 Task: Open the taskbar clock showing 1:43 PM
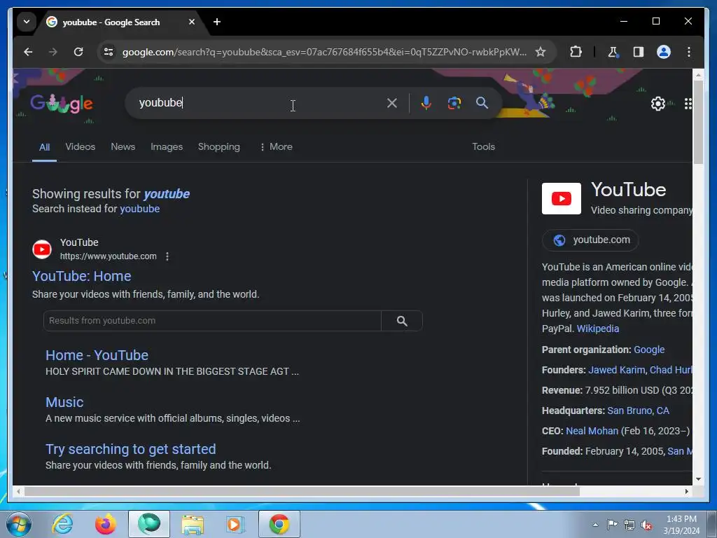(681, 525)
